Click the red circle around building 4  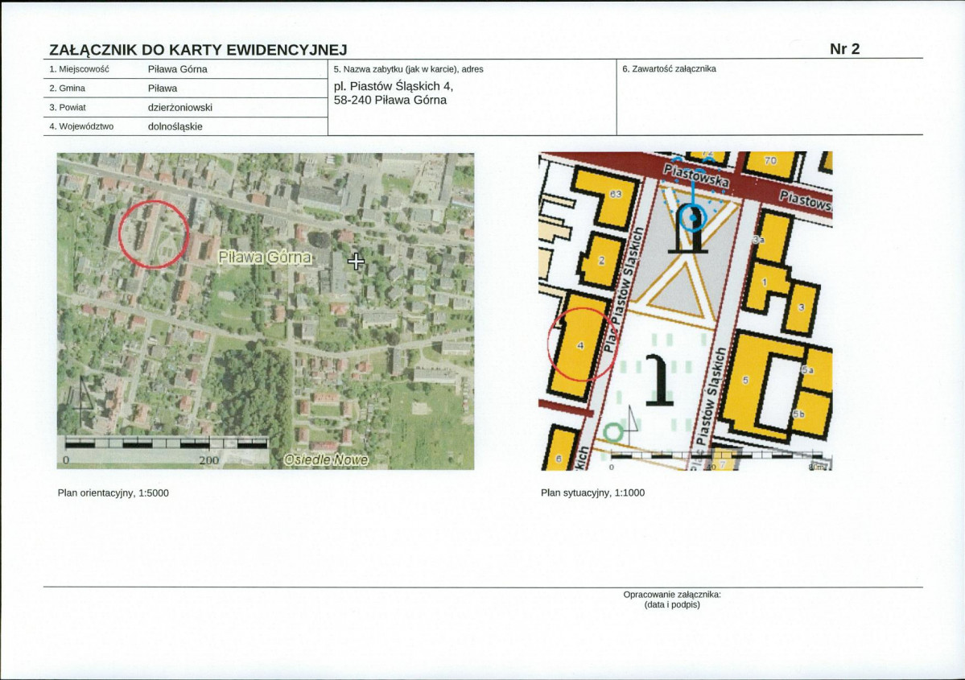tap(582, 344)
